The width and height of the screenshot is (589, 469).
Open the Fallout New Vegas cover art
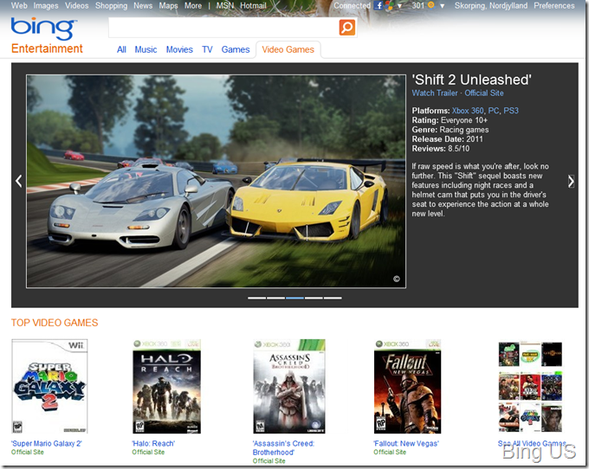[408, 387]
